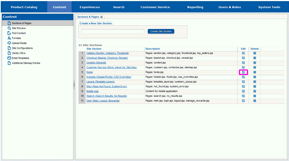Open the Catalog (Section, Category, Thumbnail) link
289x161 pixels.
point(108,53)
